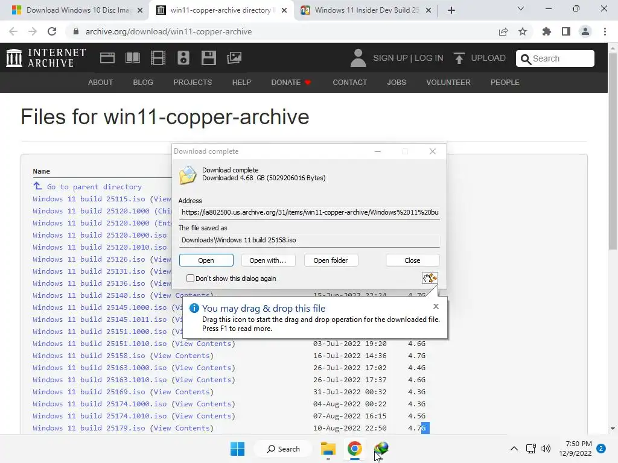Open the ABOUT menu item

coord(101,82)
